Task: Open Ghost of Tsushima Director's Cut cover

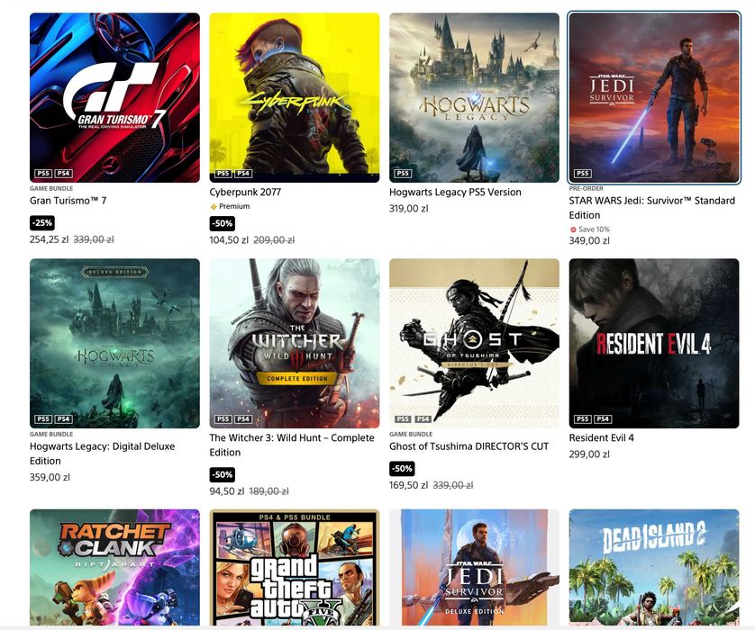Action: point(474,344)
